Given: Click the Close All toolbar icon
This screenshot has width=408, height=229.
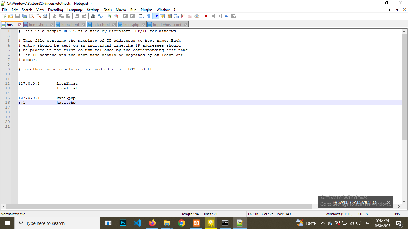Looking at the screenshot, I should click(38, 16).
